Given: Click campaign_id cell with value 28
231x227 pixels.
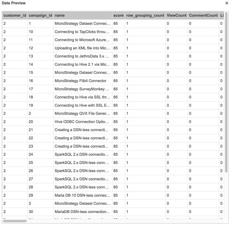Looking at the screenshot, I should pos(41,187).
